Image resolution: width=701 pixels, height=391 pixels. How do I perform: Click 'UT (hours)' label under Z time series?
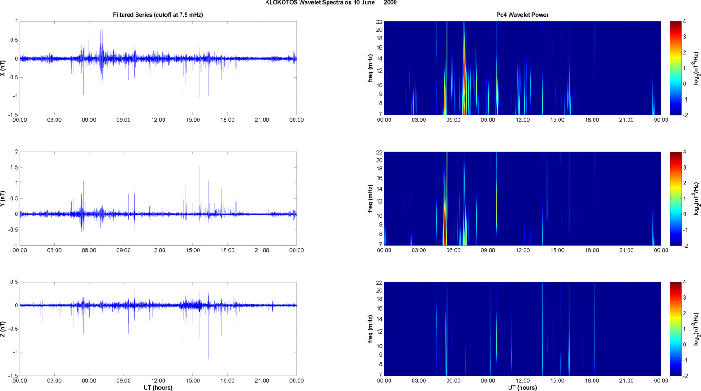coord(158,387)
